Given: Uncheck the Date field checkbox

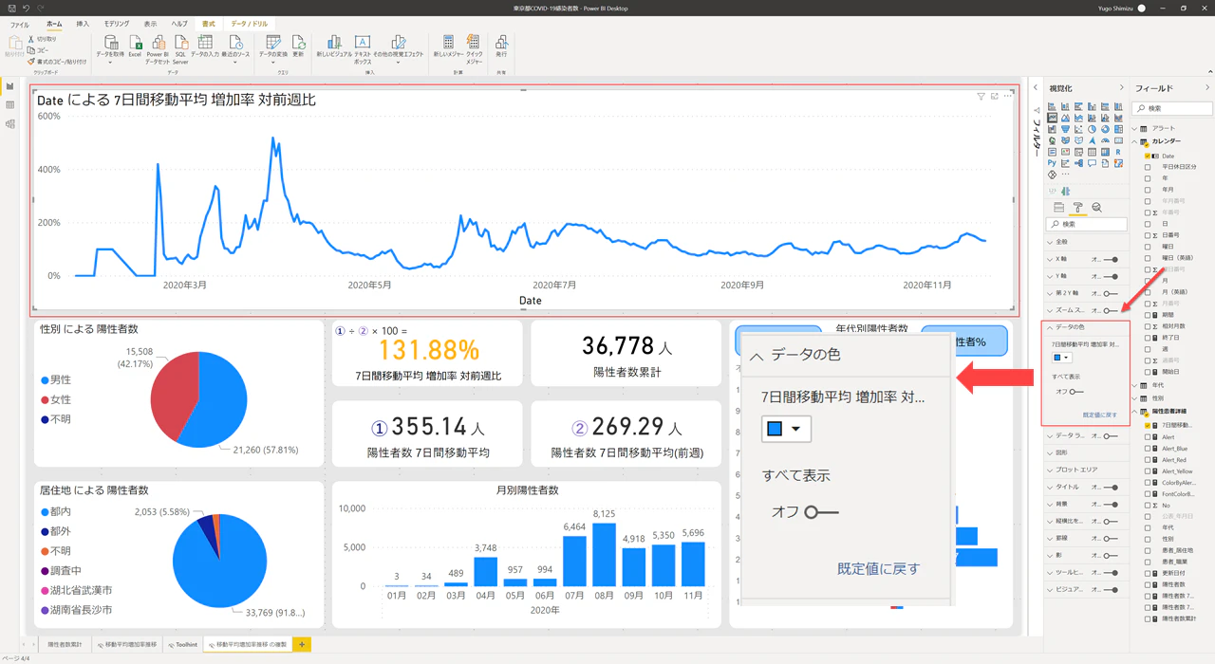Looking at the screenshot, I should coord(1148,156).
